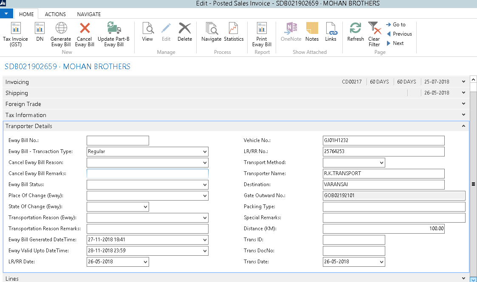Viewport: 477px width, 282px height.
Task: Expand the Tax Information section
Action: [463, 115]
